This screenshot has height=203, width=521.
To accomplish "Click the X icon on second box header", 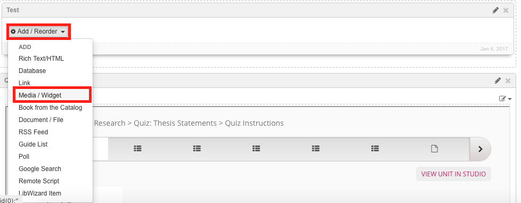I will click(x=508, y=80).
